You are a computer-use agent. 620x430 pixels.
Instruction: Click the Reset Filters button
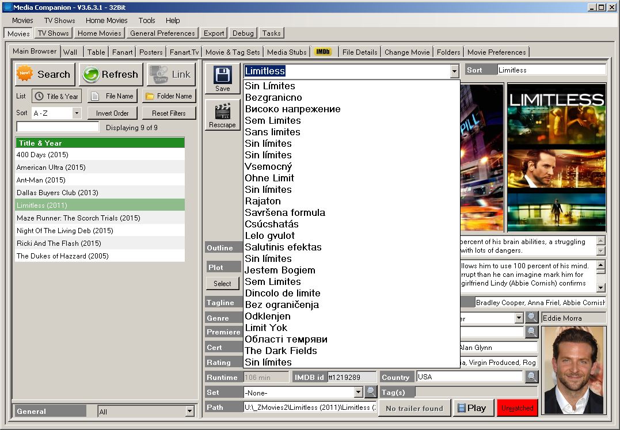(169, 113)
